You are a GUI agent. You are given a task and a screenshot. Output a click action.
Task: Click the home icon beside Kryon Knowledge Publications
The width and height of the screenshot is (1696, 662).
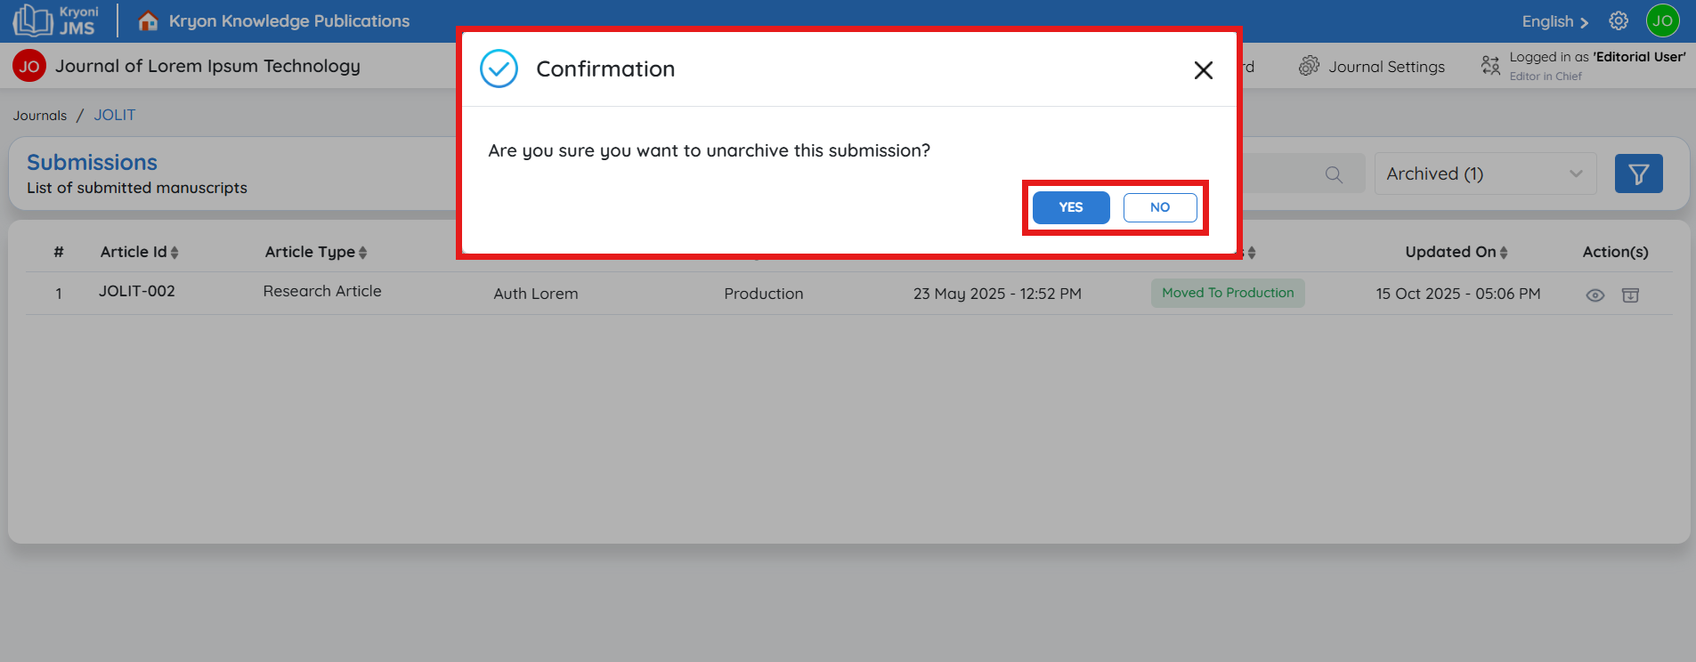point(148,21)
